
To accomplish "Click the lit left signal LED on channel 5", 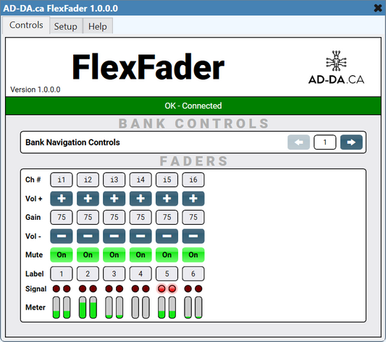I will 161,288.
